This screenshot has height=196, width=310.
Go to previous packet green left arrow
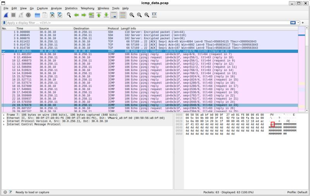tap(76, 15)
